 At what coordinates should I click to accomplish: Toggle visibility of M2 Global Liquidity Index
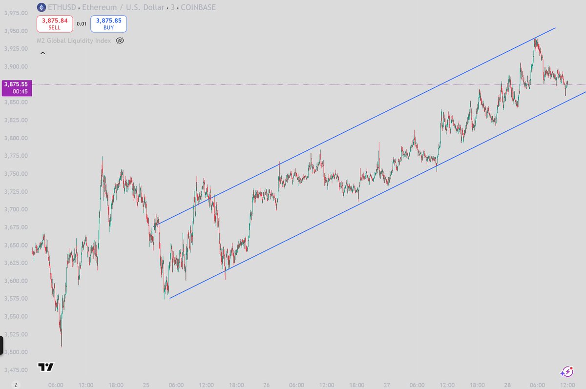pyautogui.click(x=120, y=41)
